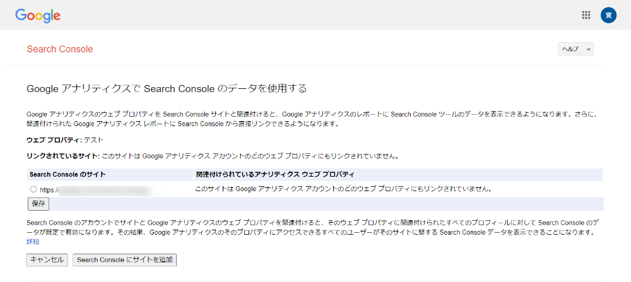Click the red Search Console heading
The image size is (631, 282).
(59, 49)
